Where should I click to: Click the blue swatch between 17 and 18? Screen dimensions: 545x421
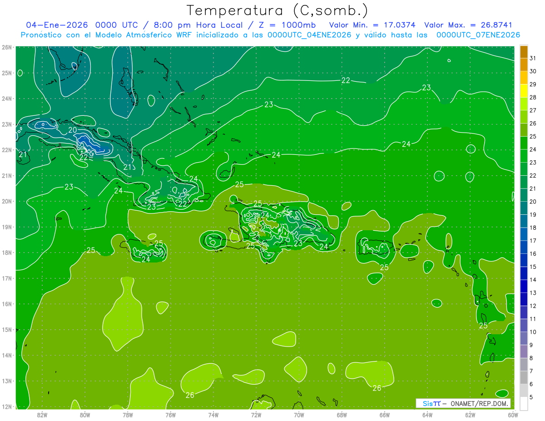[x=524, y=234]
